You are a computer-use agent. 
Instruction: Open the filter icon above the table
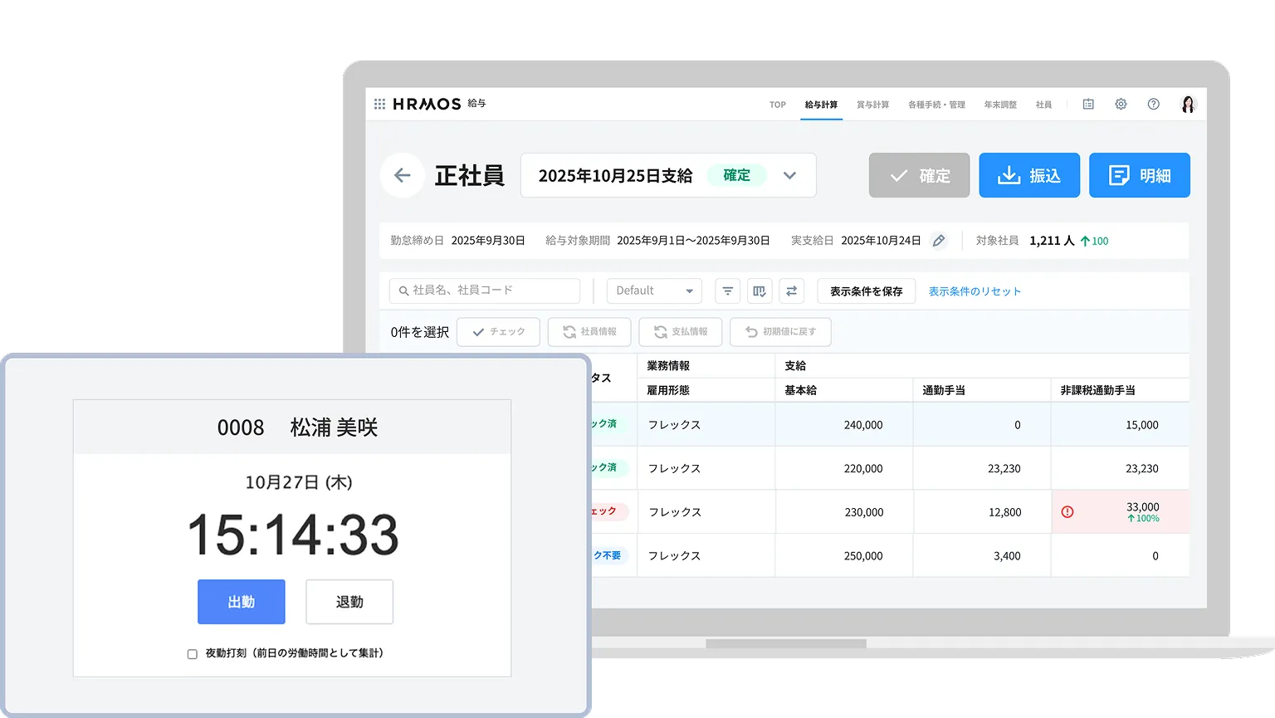727,291
